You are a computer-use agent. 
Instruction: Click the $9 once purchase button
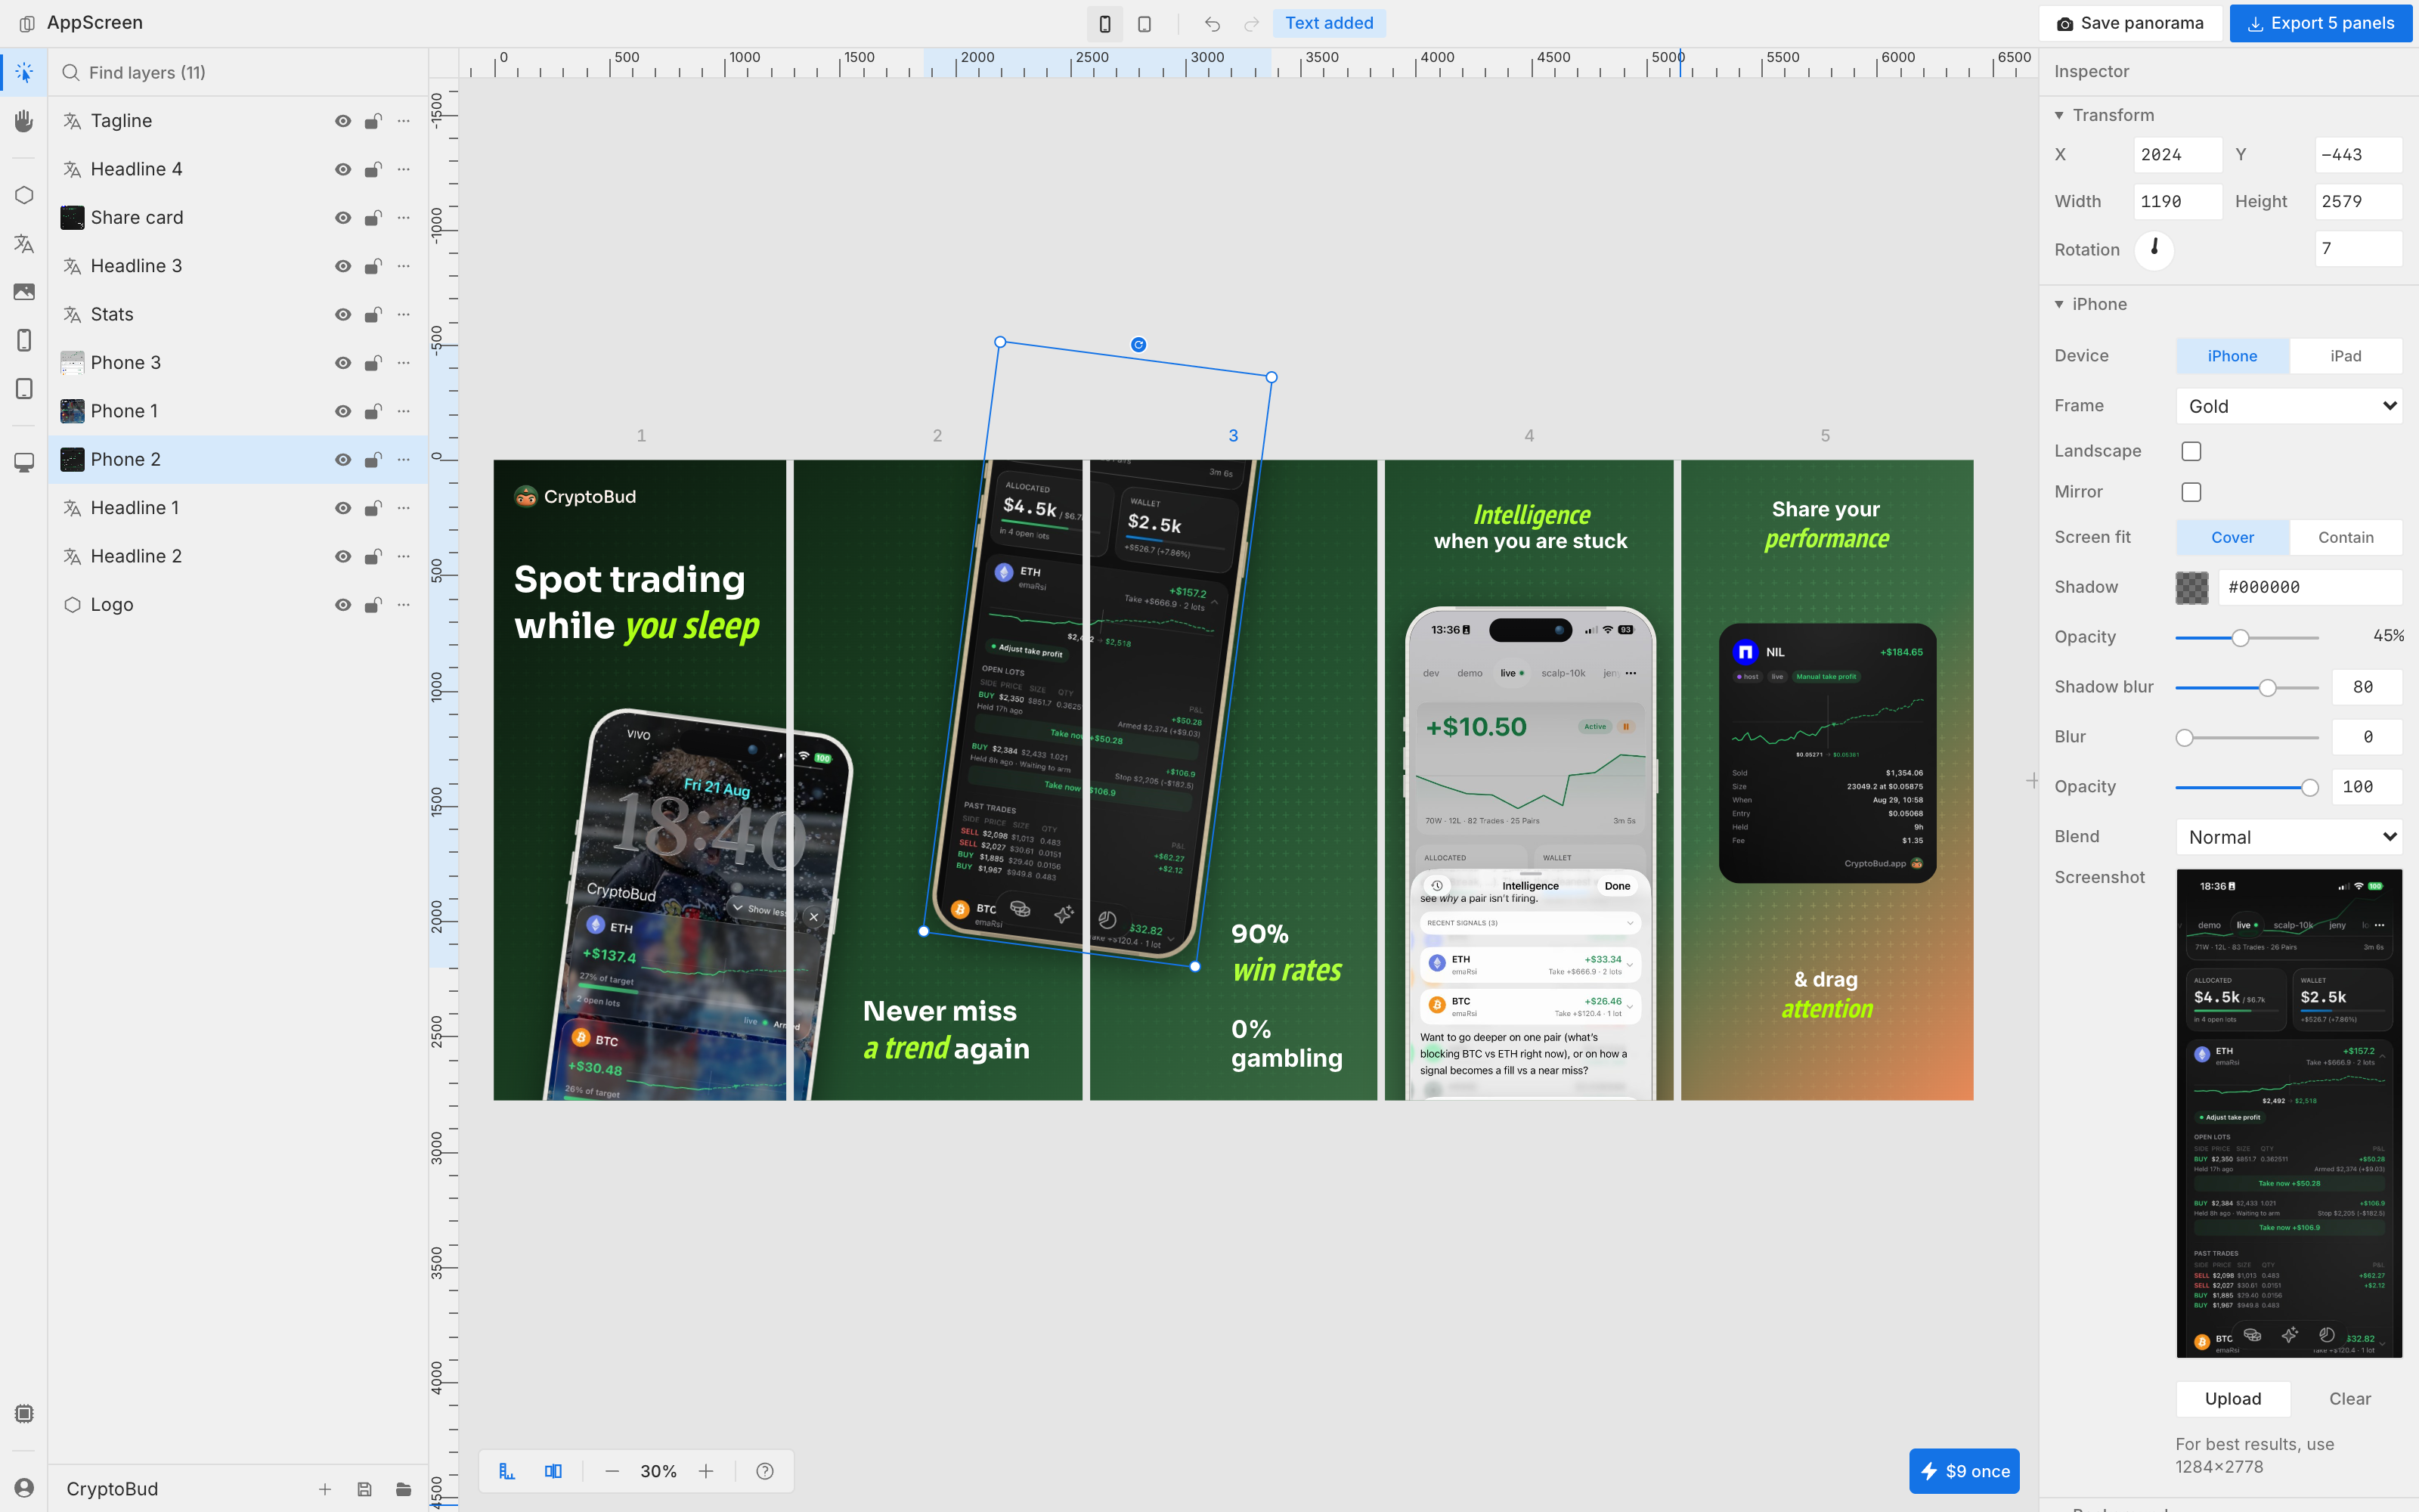[1964, 1471]
